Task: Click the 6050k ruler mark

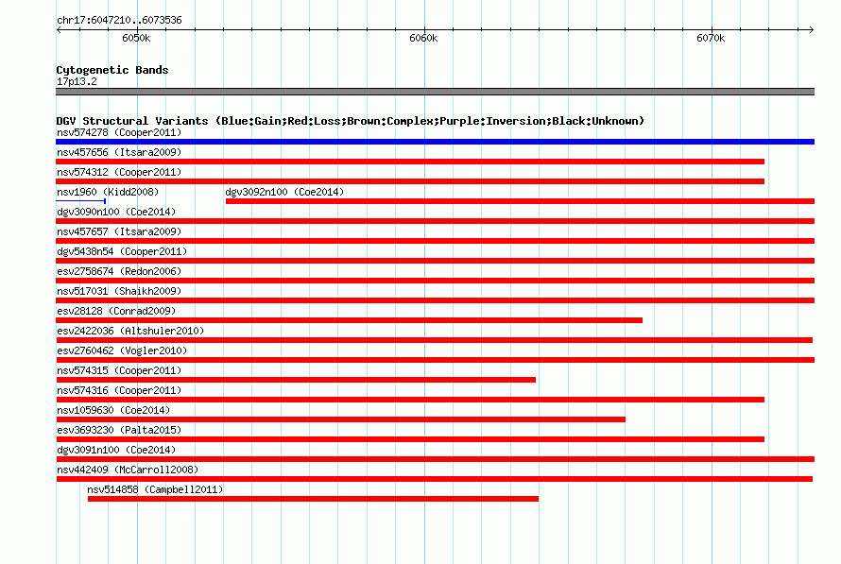Action: pyautogui.click(x=136, y=38)
